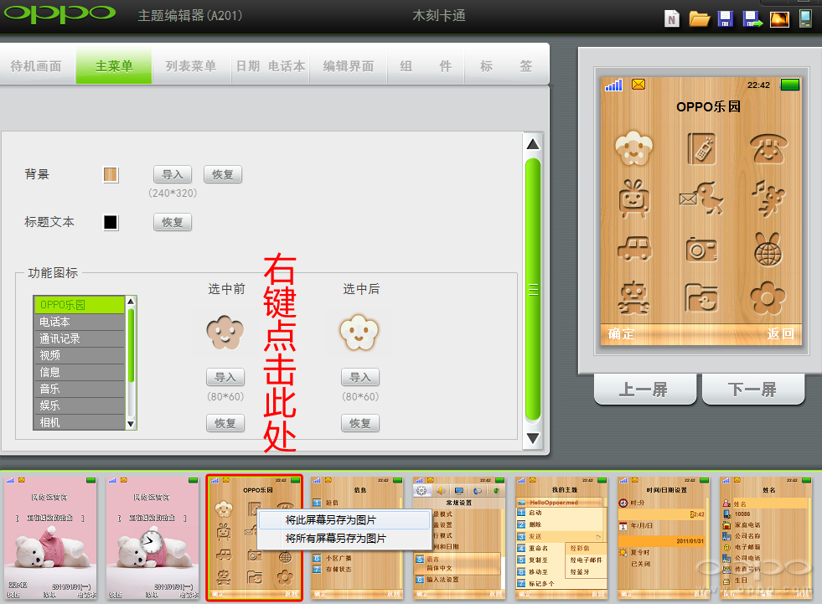
Task: Click the envelope icon in the preview status bar
Action: pos(638,84)
